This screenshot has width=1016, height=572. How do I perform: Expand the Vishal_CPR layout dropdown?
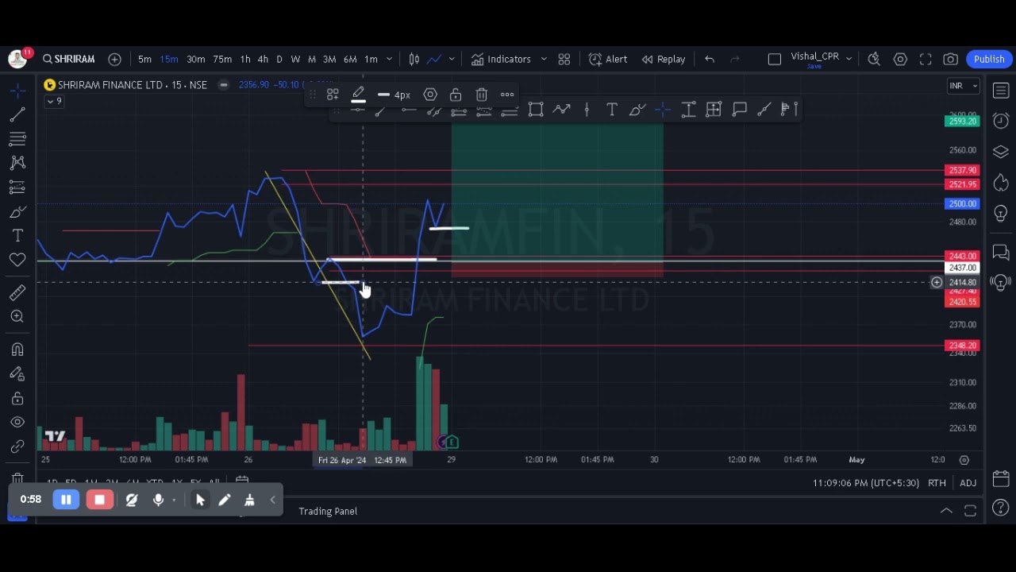(x=849, y=59)
